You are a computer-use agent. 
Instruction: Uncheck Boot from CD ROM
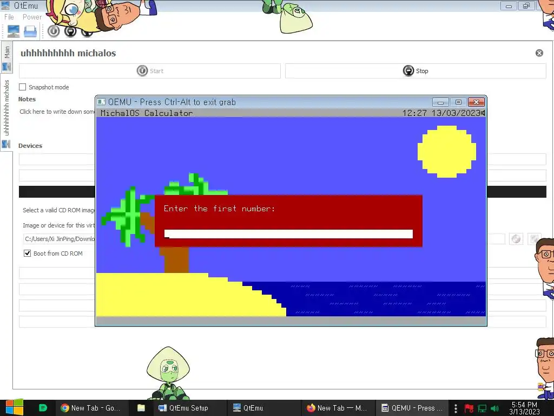tap(27, 253)
